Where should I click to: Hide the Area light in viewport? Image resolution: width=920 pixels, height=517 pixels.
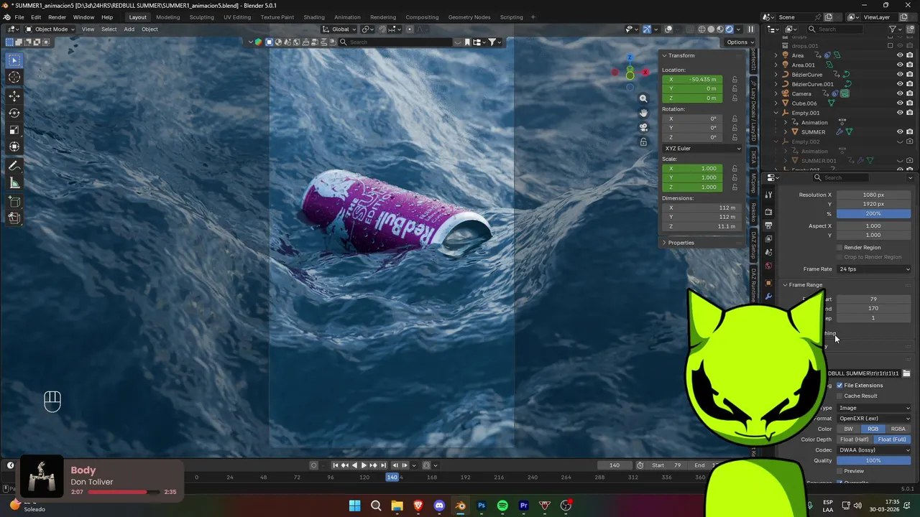click(900, 55)
